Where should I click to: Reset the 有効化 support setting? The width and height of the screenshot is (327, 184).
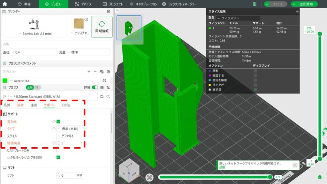click(x=54, y=121)
